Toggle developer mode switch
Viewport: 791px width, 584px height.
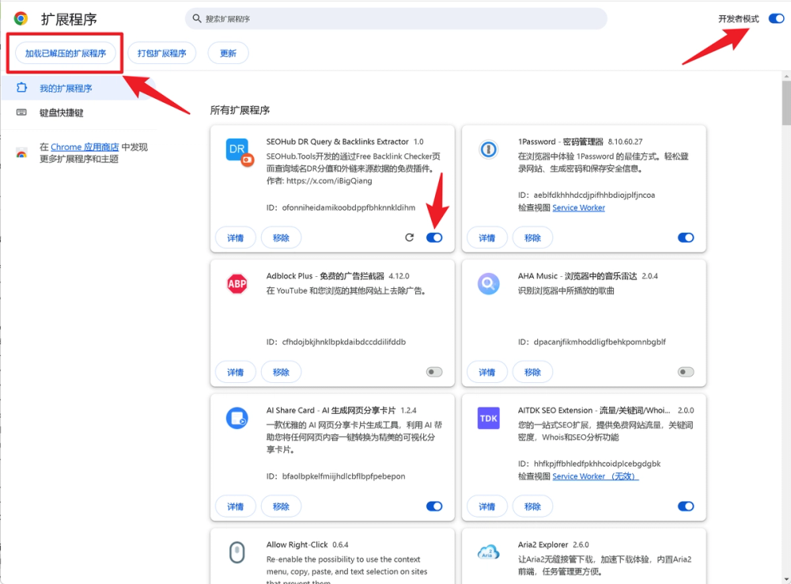coord(777,19)
